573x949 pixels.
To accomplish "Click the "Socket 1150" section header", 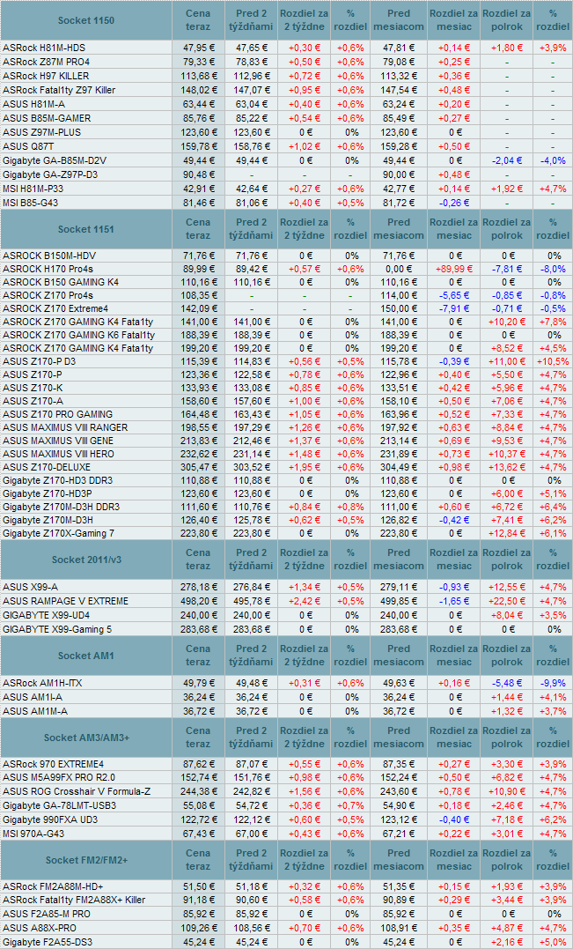I will [x=86, y=20].
